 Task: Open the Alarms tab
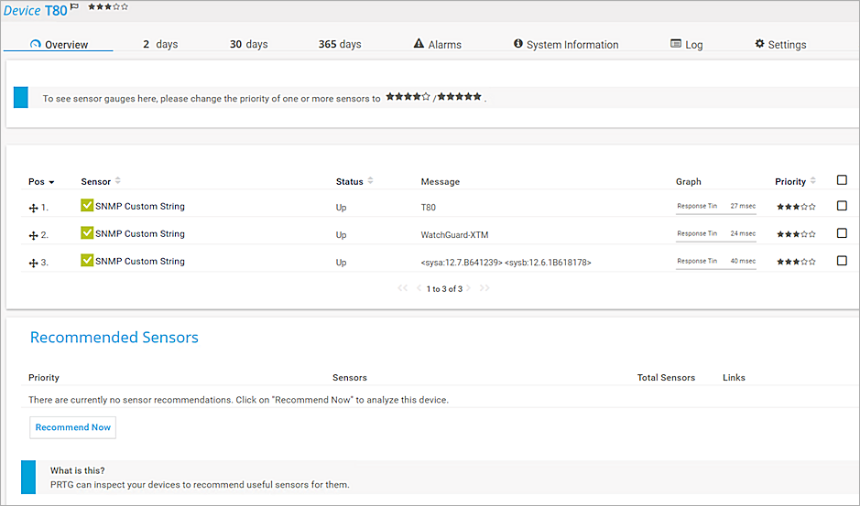click(438, 44)
